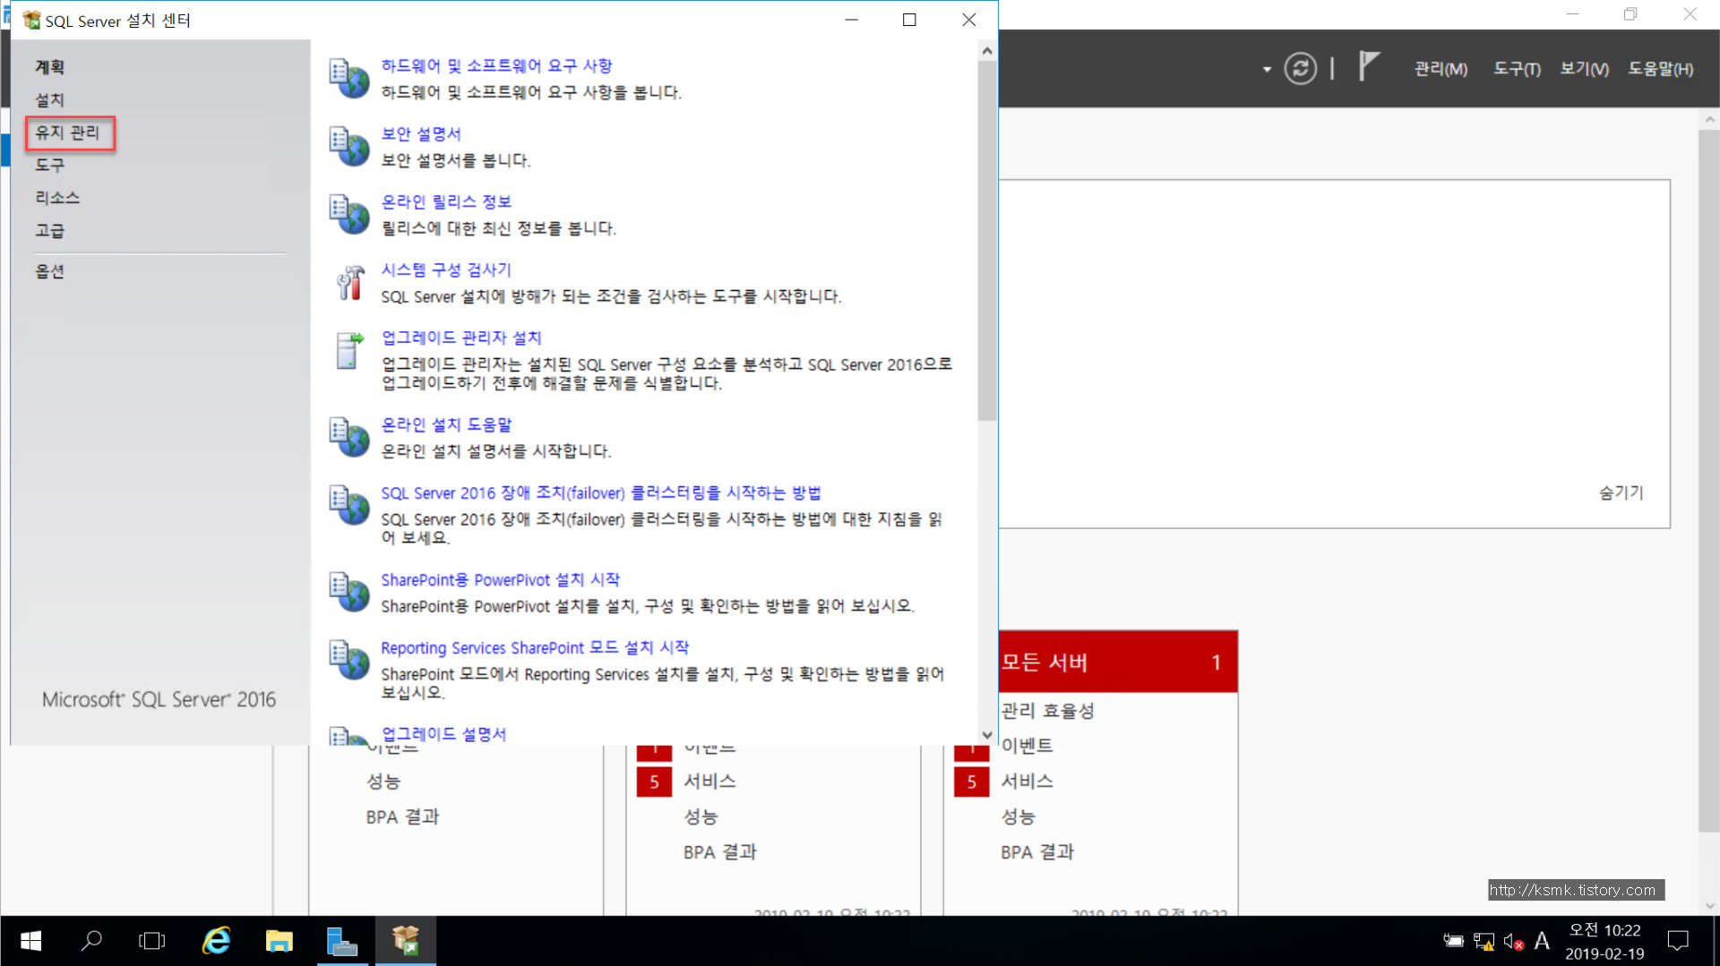Click 성능 under 모든 서버 tile
Screen dimensions: 1720x966
[x=1018, y=816]
